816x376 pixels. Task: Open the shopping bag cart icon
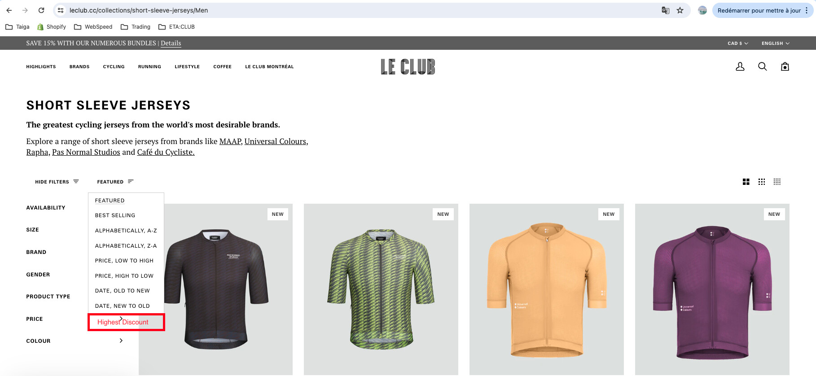click(785, 66)
